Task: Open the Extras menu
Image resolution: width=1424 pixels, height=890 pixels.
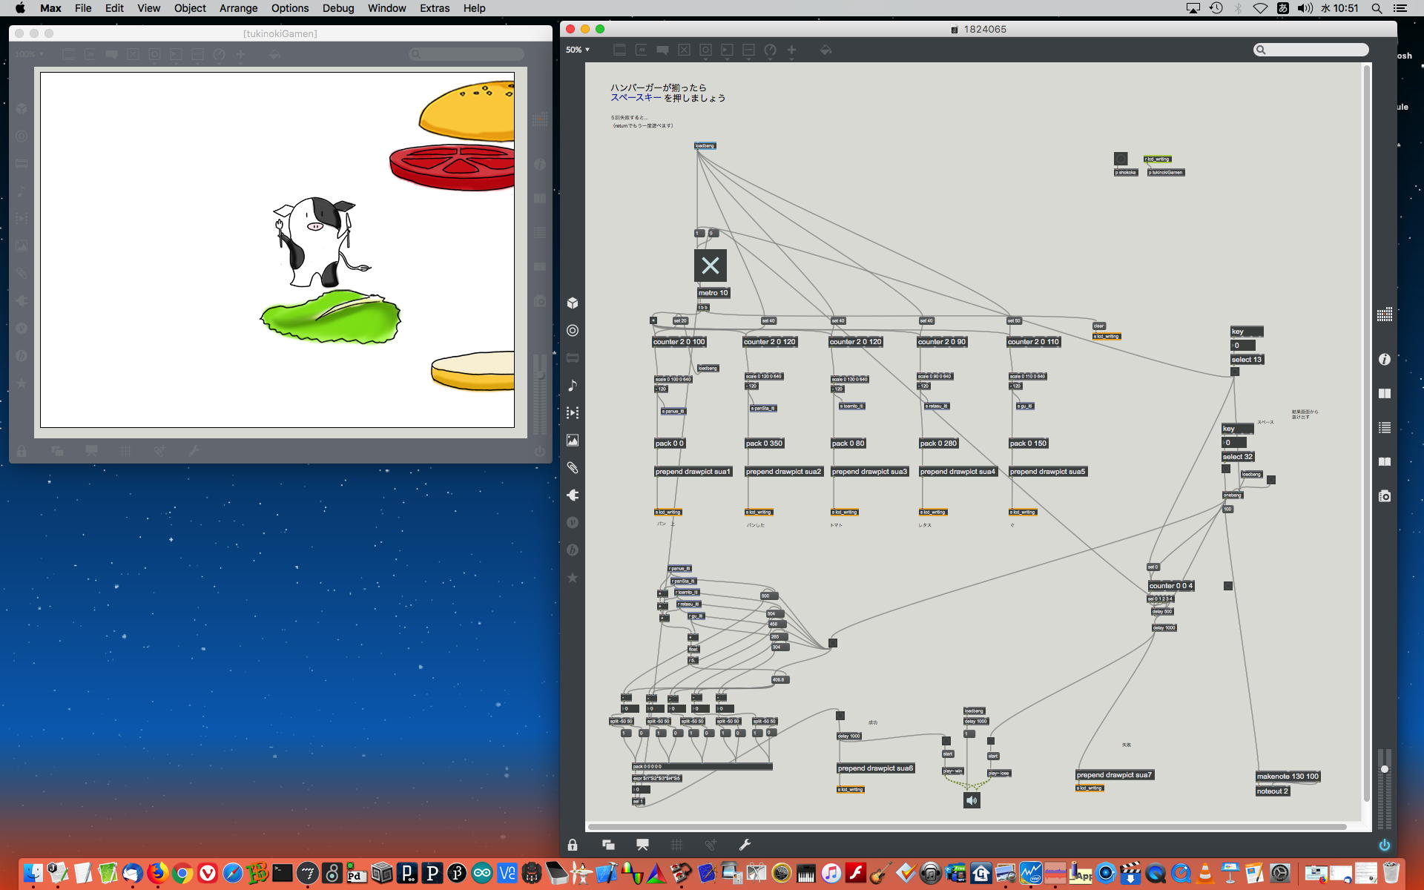Action: [434, 8]
